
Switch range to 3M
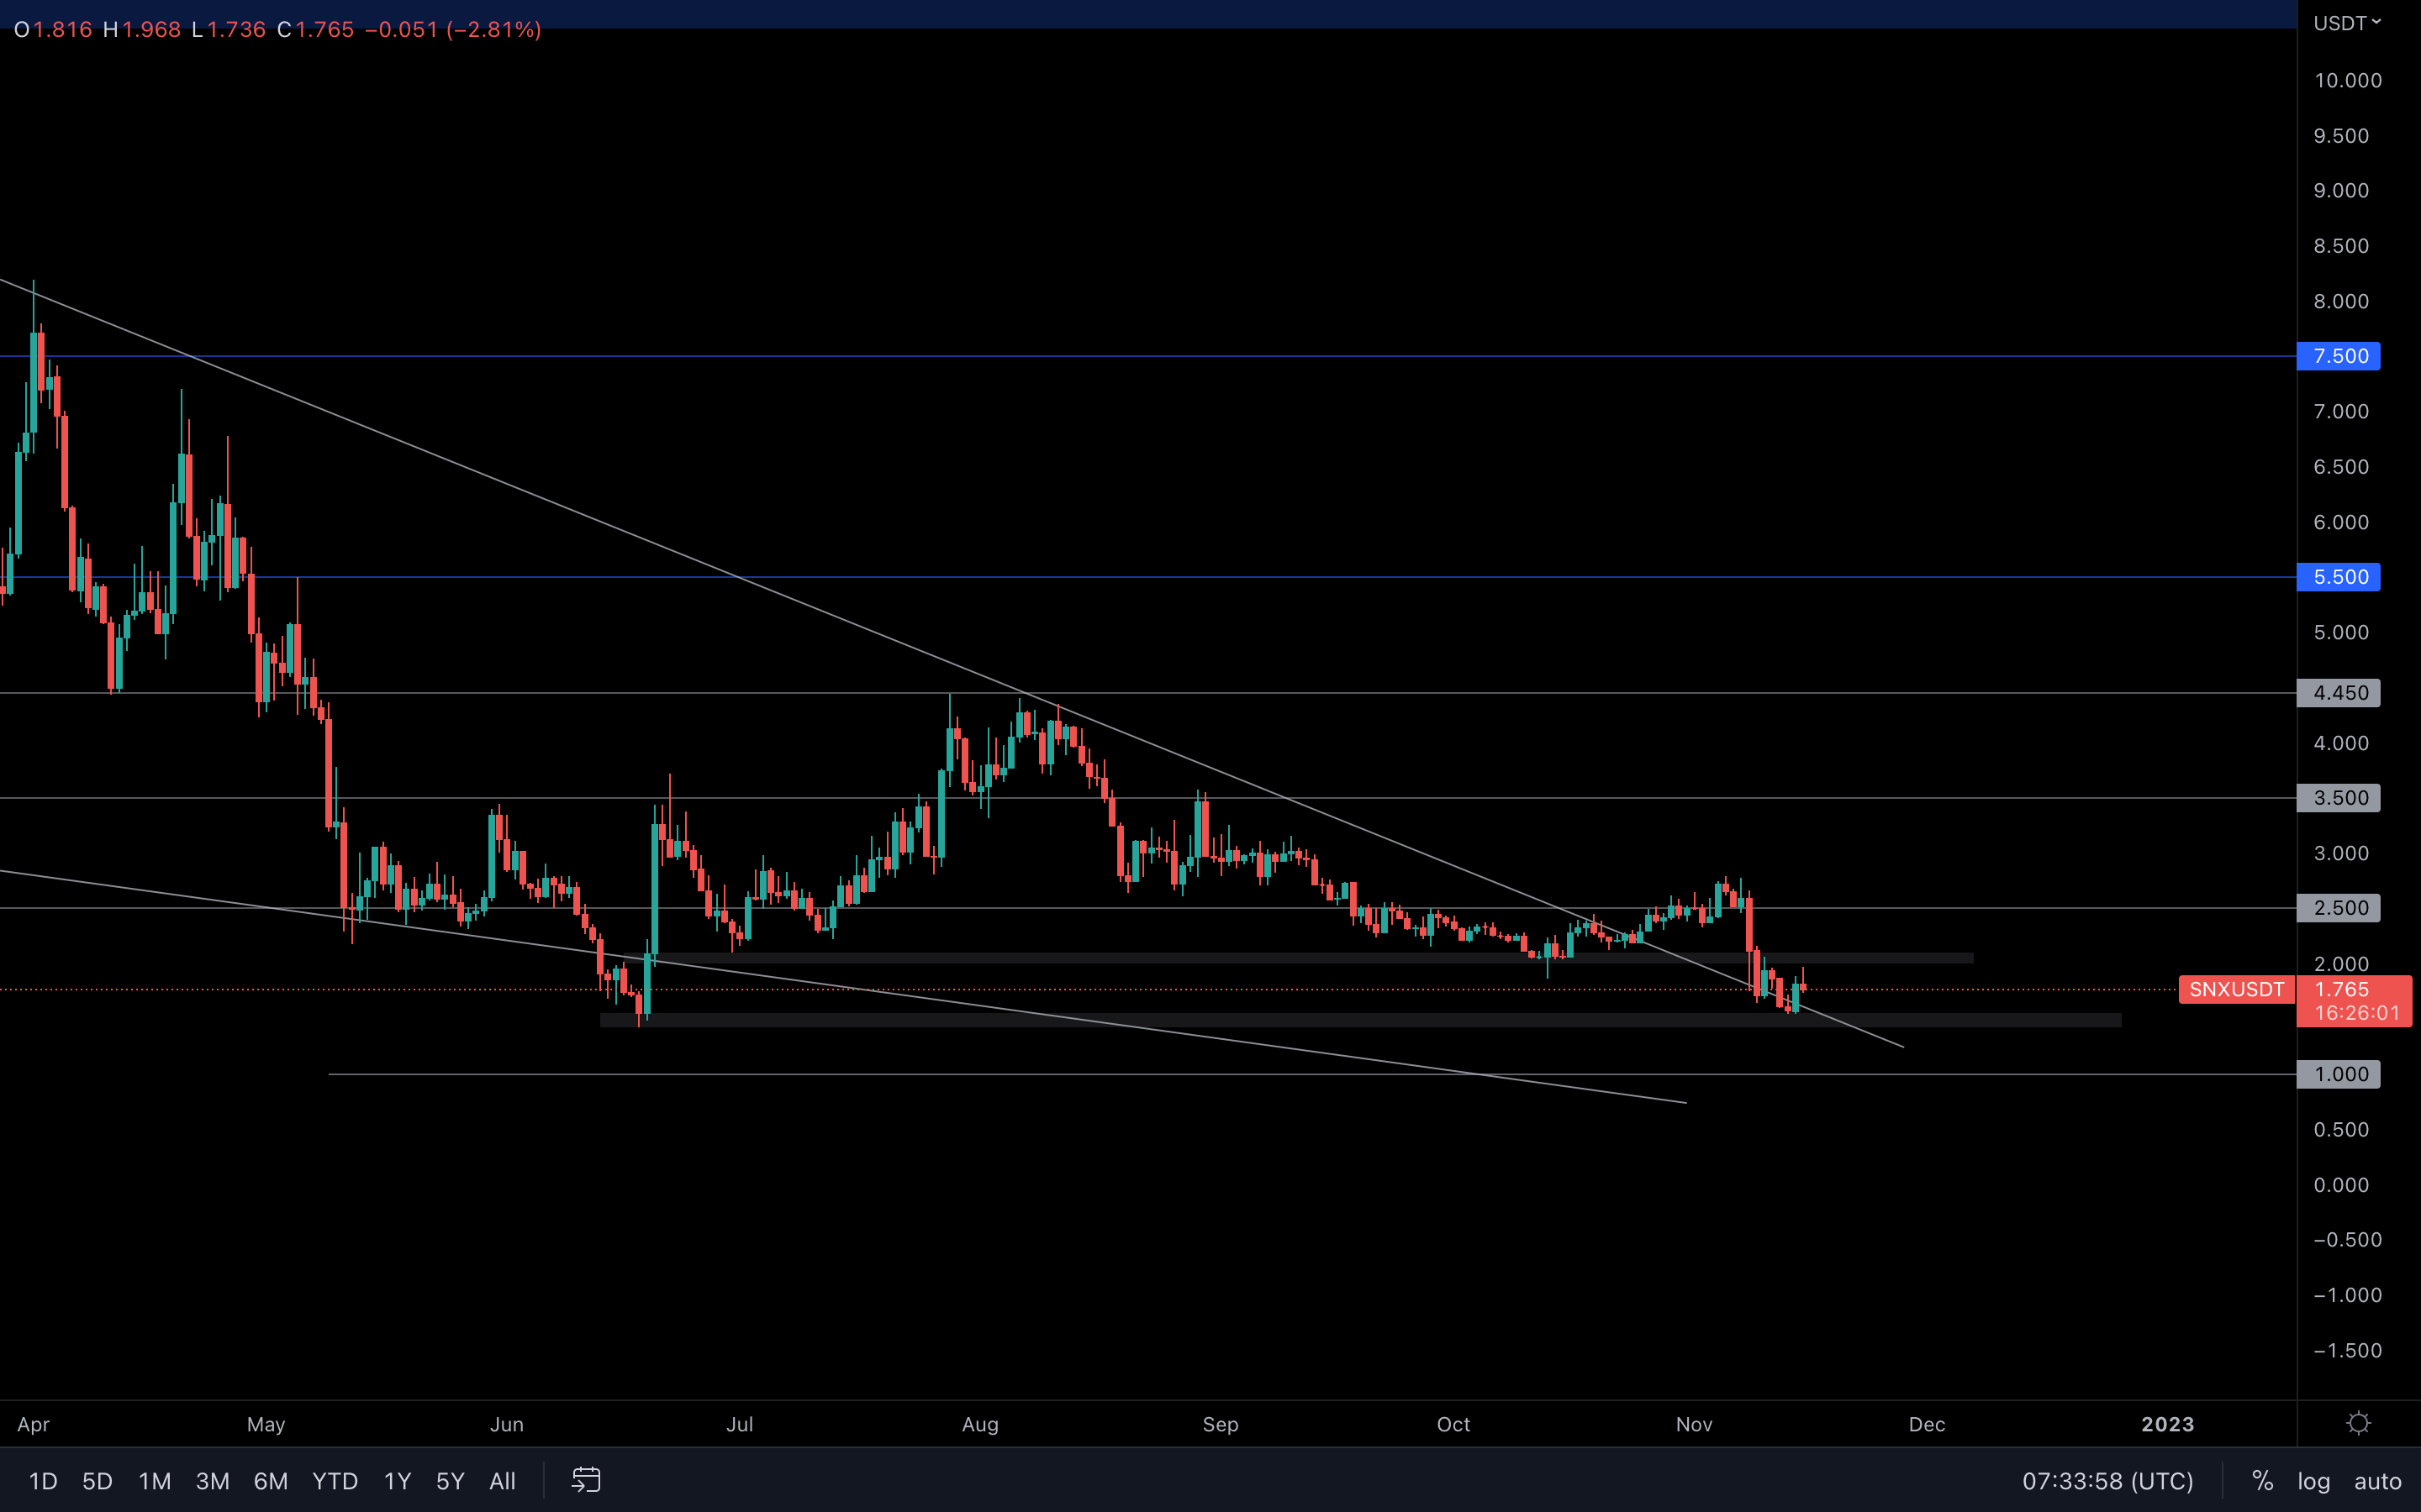pyautogui.click(x=212, y=1481)
